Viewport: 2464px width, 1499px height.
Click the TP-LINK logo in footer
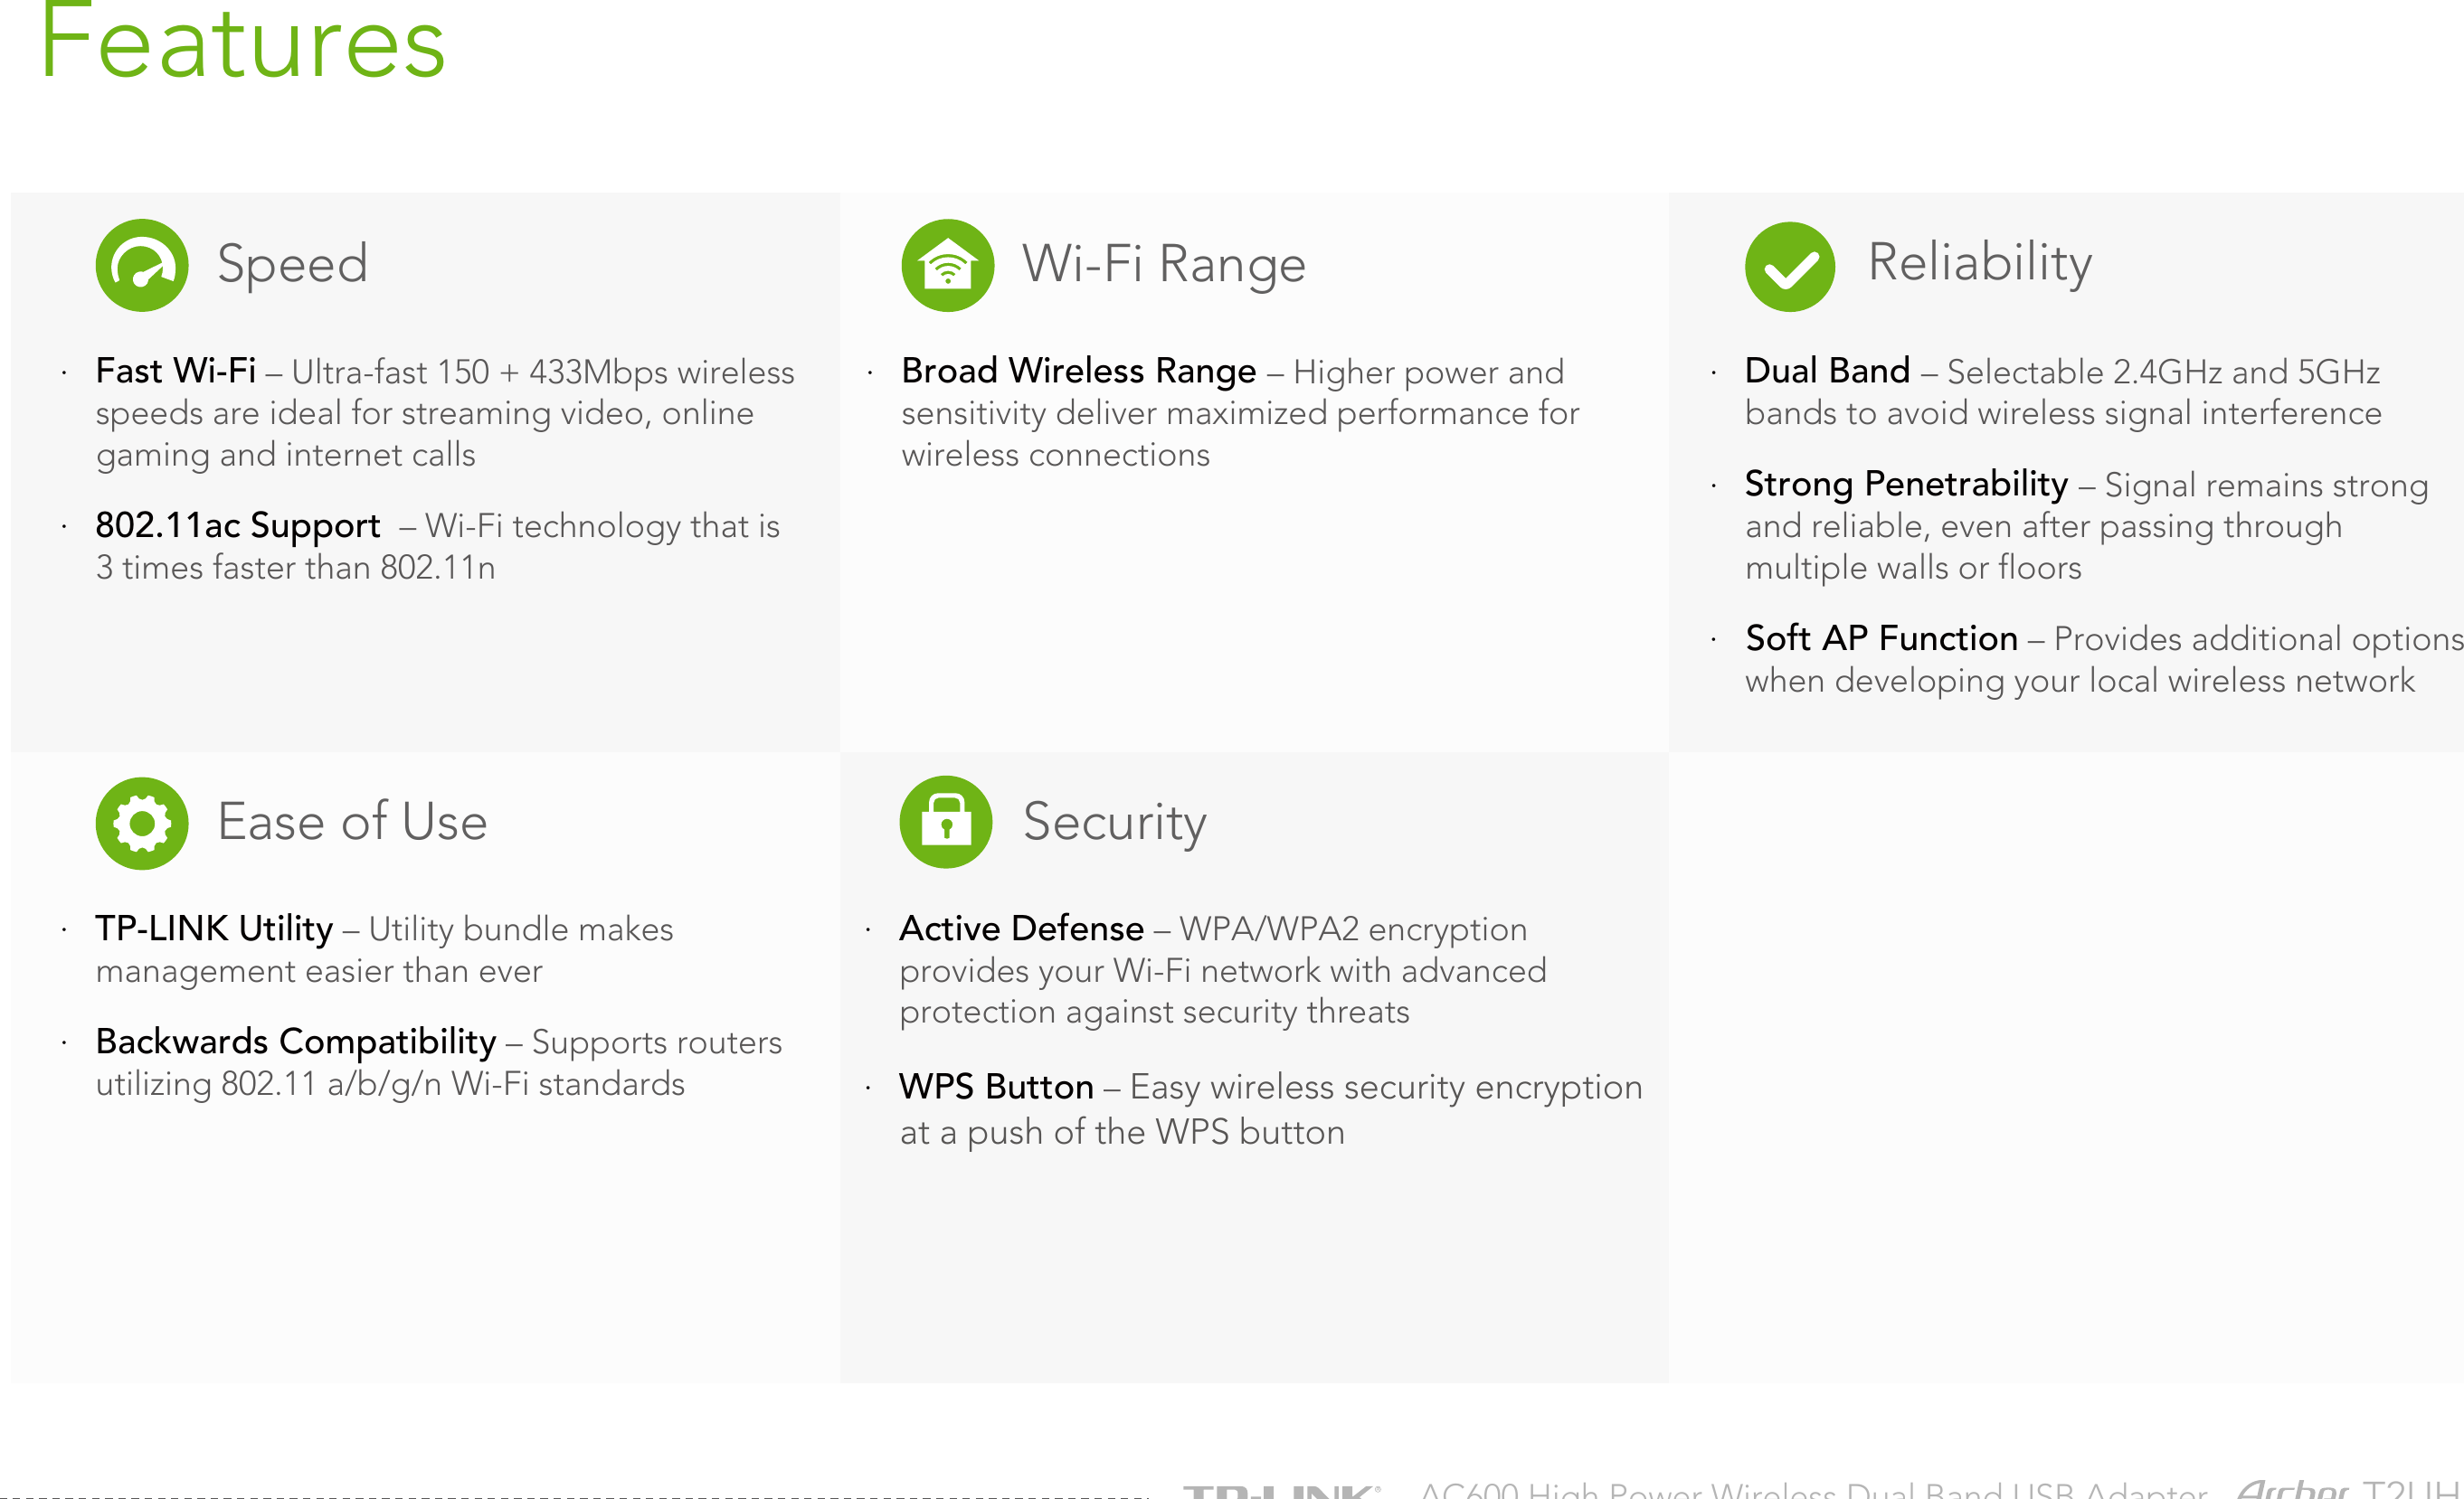pyautogui.click(x=1280, y=1489)
